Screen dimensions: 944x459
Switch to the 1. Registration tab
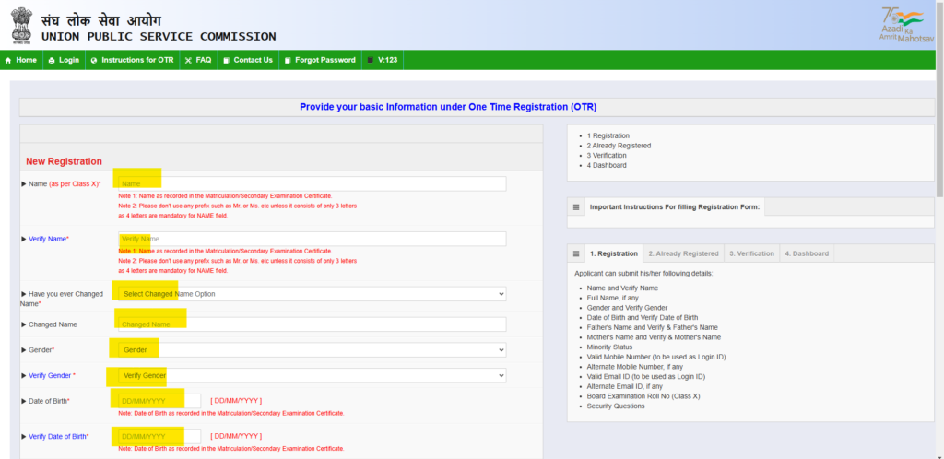[x=613, y=253]
